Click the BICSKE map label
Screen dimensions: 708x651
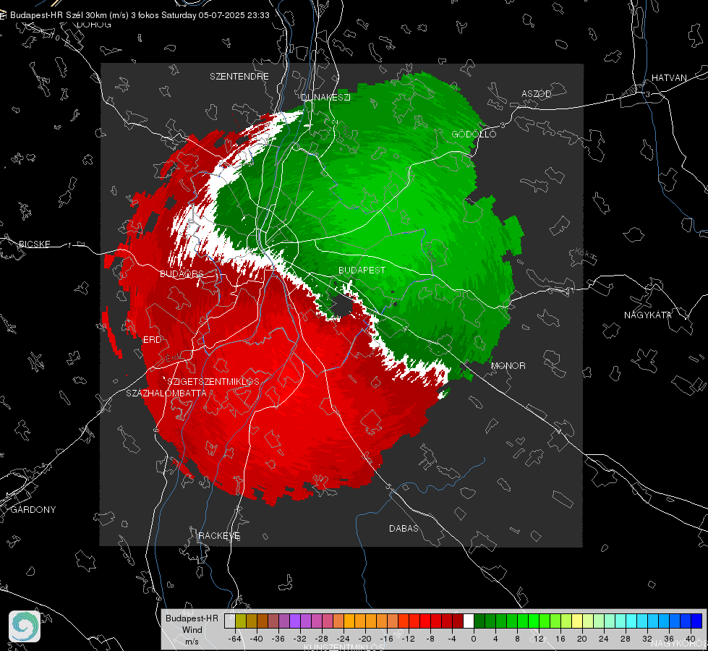click(x=34, y=244)
